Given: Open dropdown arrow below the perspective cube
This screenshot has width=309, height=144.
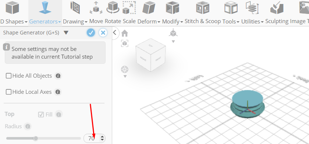Looking at the screenshot, I should coord(173,42).
